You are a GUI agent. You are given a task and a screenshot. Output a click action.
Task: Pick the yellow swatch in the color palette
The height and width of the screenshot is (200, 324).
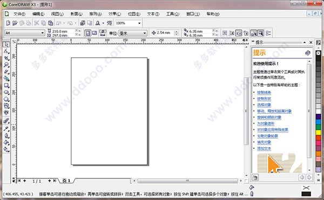318,132
